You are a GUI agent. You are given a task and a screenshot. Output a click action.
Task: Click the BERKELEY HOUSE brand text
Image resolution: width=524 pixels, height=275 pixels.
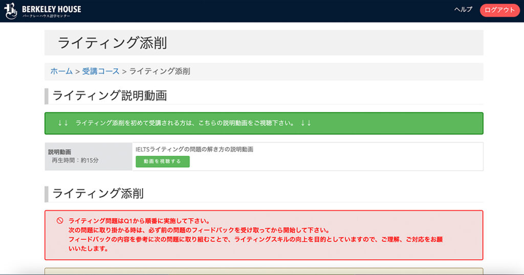point(51,9)
